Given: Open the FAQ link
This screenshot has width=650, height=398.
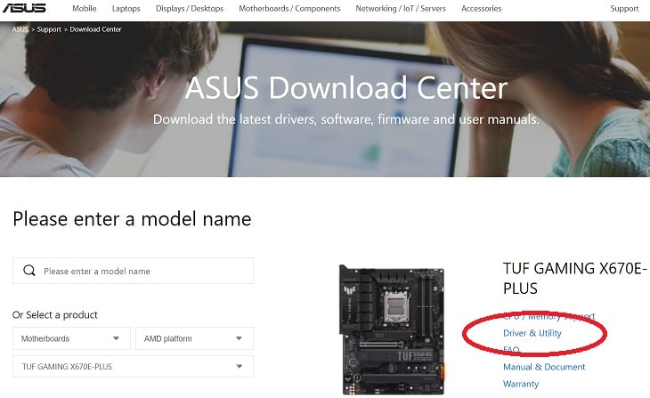Looking at the screenshot, I should 511,350.
